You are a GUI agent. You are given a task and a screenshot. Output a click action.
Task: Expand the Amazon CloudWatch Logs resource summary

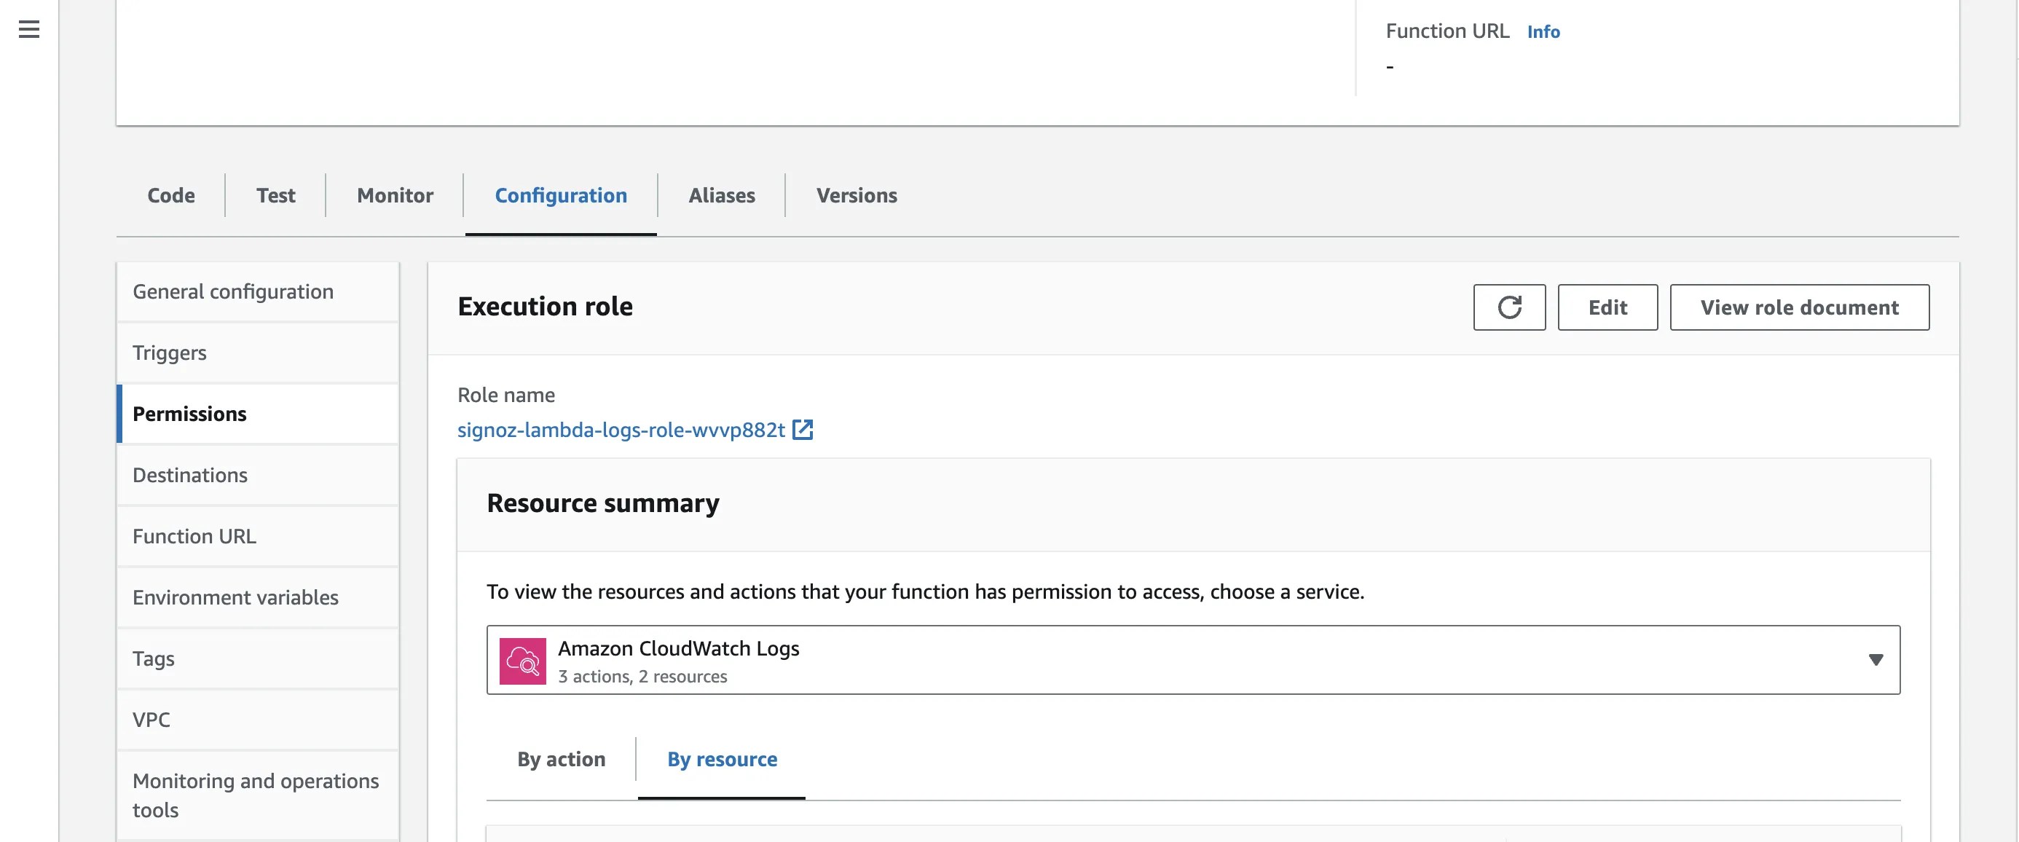tap(1876, 659)
